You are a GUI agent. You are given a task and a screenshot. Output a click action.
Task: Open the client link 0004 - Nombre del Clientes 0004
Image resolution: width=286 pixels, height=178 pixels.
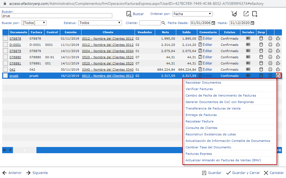click(108, 51)
